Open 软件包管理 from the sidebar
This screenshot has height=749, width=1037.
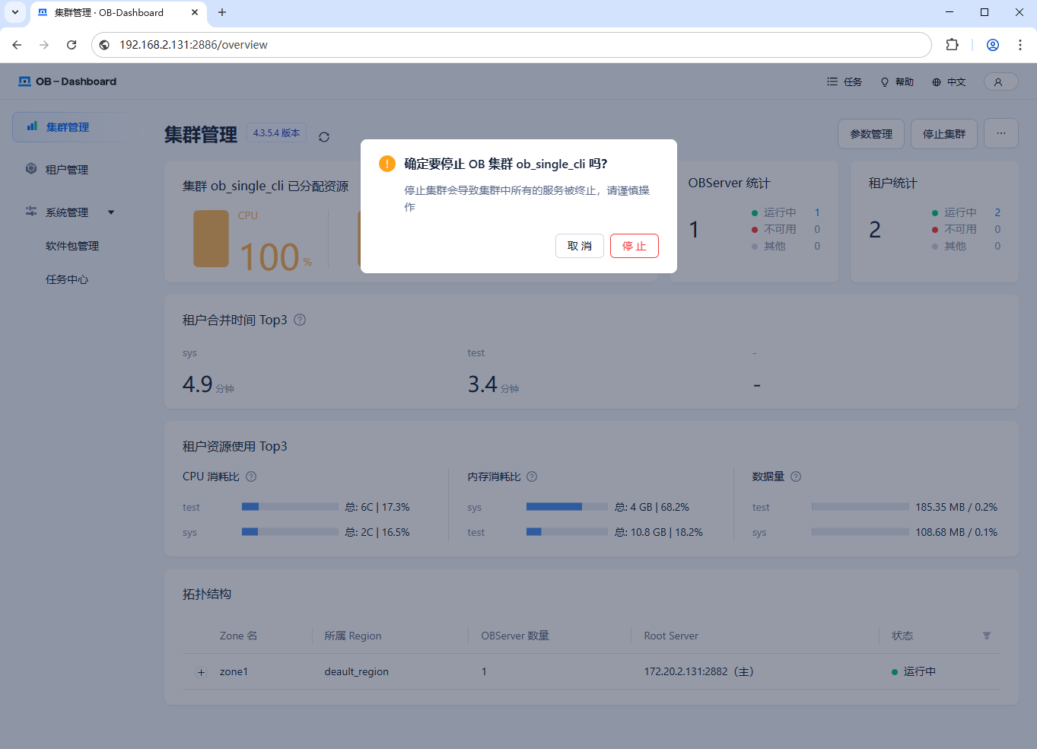(72, 246)
